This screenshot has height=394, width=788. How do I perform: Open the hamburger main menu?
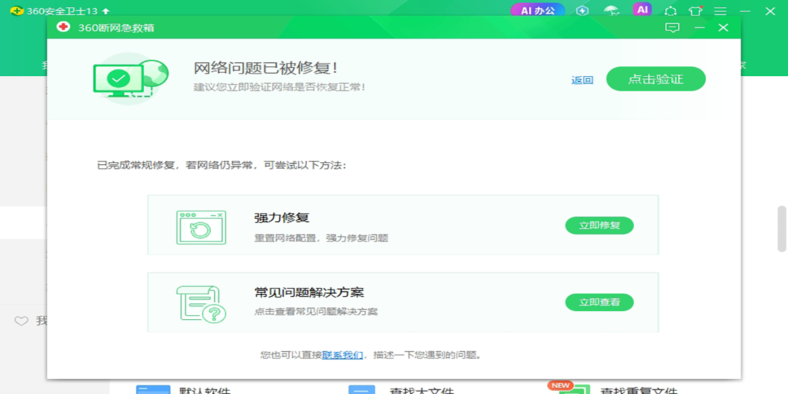point(720,11)
